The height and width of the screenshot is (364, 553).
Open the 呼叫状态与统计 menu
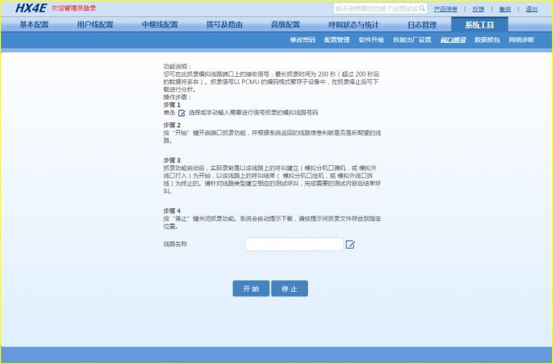click(353, 25)
